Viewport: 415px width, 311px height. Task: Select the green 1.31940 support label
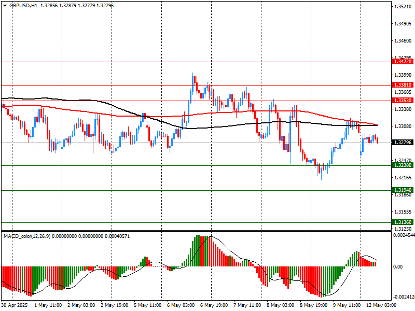tap(403, 190)
